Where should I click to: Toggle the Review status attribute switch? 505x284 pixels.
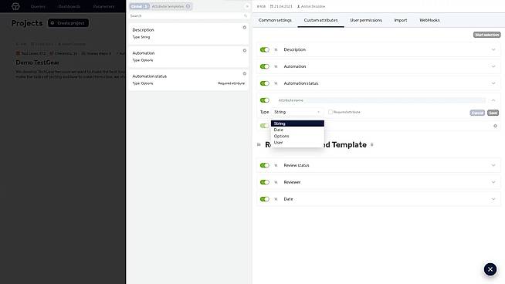[x=264, y=165]
